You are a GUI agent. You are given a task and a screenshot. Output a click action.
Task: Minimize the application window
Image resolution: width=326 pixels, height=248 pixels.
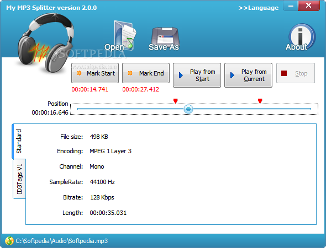click(291, 6)
